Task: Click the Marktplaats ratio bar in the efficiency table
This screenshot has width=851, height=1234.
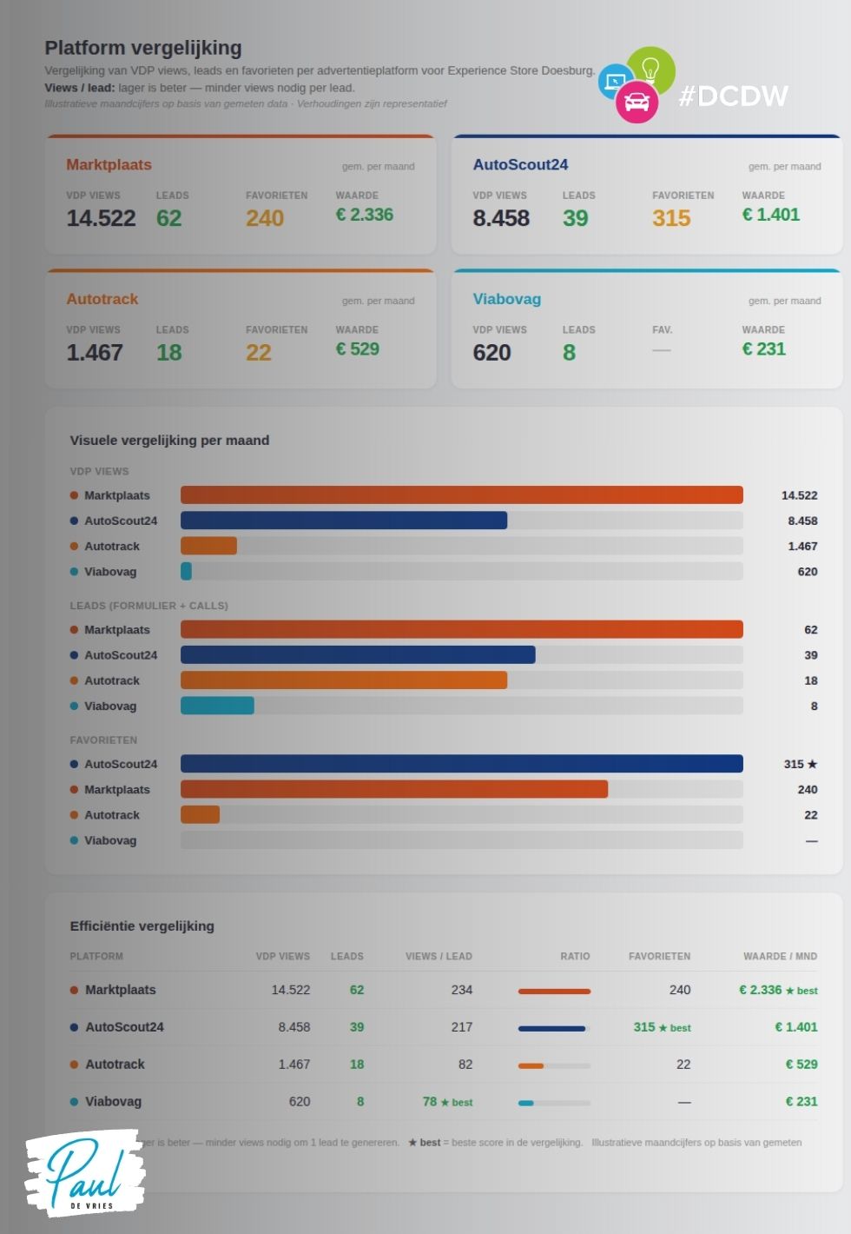Action: click(554, 991)
